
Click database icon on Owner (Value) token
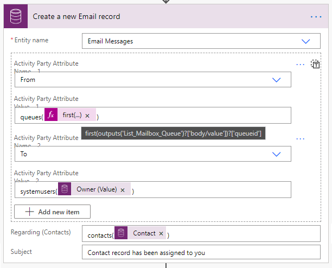coord(65,189)
